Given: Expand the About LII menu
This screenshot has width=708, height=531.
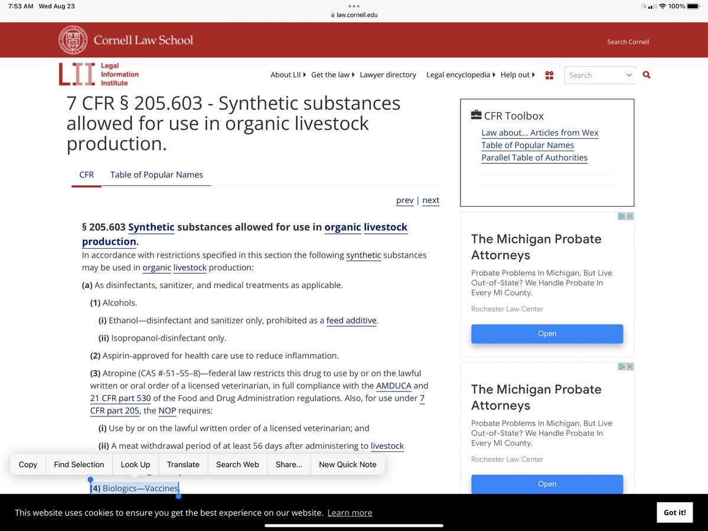Looking at the screenshot, I should coord(288,75).
